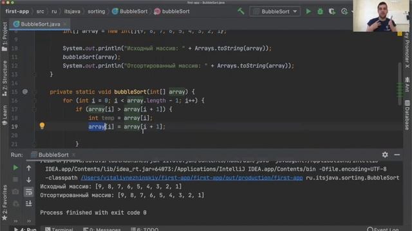Toggle soft-wrap in the Run console
The height and width of the screenshot is (231, 412).
(28, 192)
